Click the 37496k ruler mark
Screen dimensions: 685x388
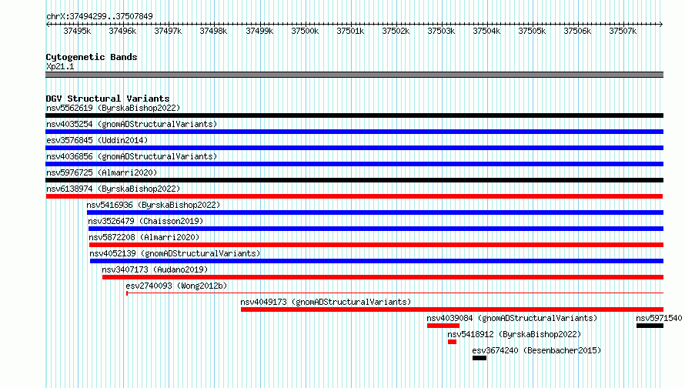click(122, 31)
